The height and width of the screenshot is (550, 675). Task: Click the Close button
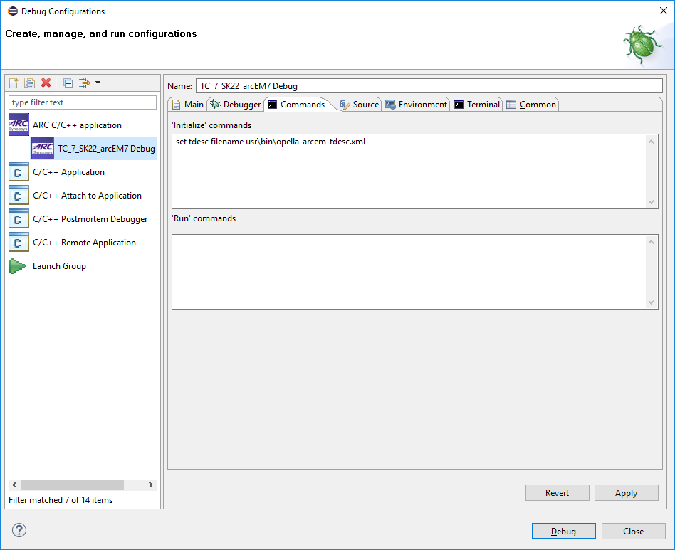pyautogui.click(x=633, y=531)
